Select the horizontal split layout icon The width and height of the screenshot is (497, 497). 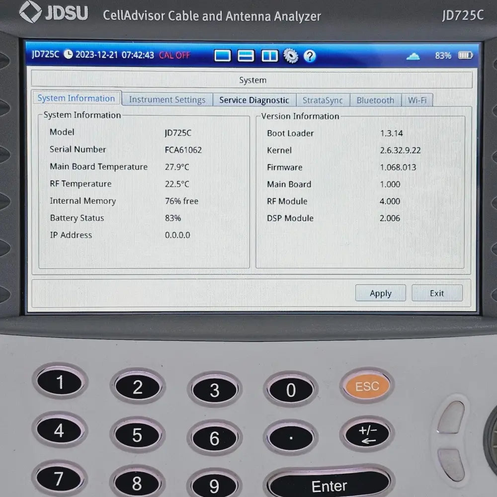coord(246,56)
